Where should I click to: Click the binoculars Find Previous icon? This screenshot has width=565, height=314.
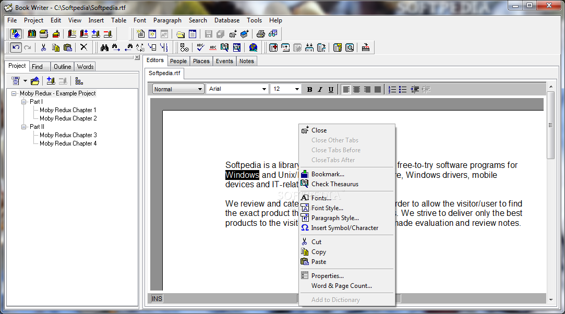(x=128, y=47)
